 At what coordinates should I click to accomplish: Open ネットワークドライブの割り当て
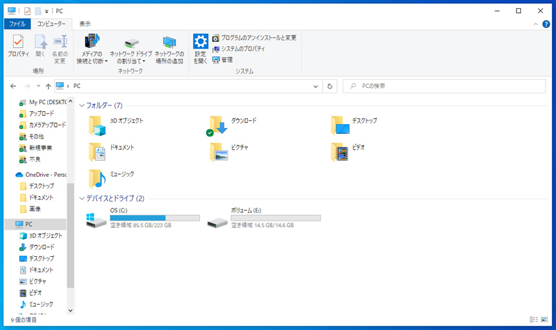pos(131,49)
